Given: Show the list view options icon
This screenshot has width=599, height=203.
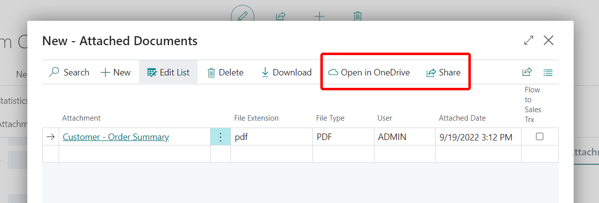Looking at the screenshot, I should point(548,72).
